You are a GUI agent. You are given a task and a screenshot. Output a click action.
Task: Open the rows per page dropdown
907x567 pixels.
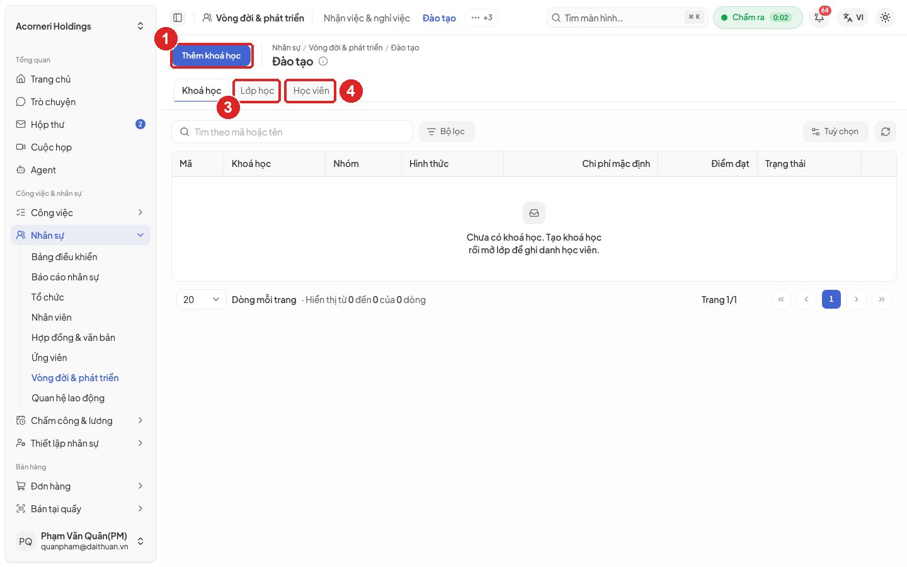tap(202, 300)
